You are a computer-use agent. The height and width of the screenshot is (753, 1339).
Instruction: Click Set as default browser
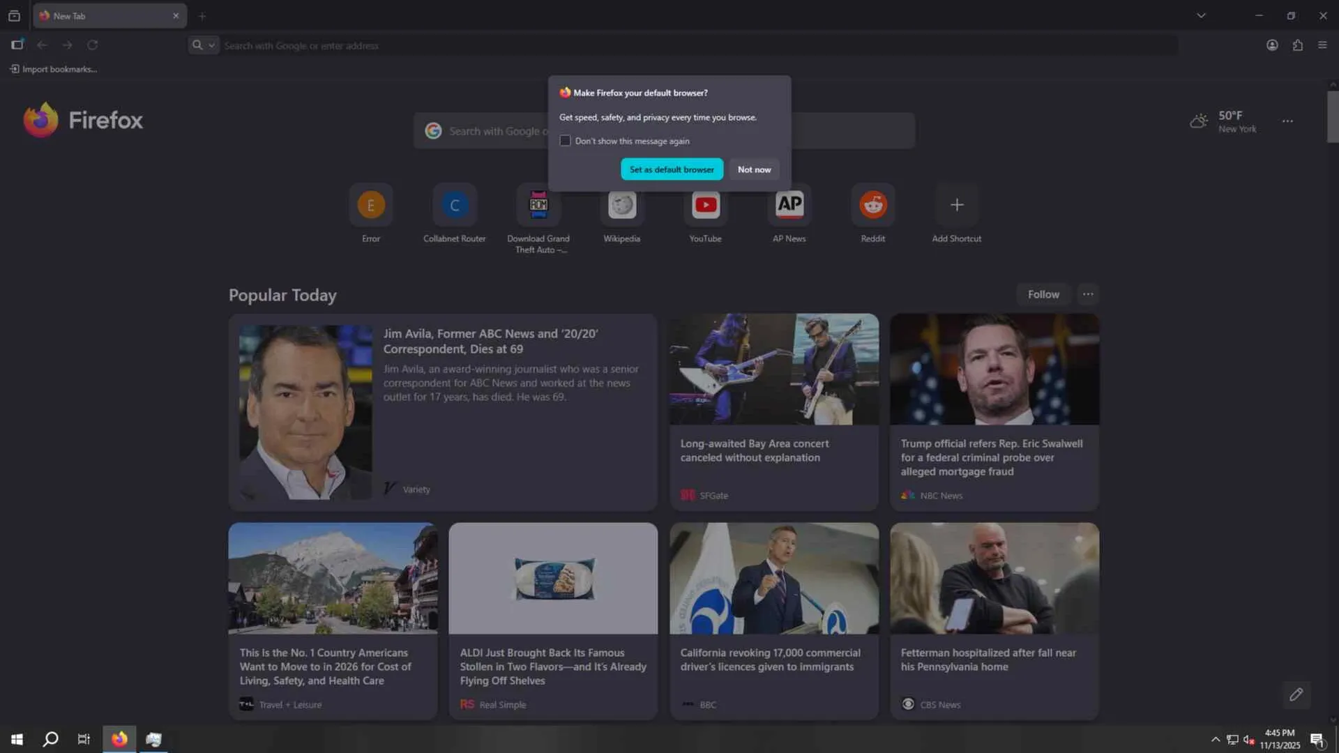pos(672,169)
